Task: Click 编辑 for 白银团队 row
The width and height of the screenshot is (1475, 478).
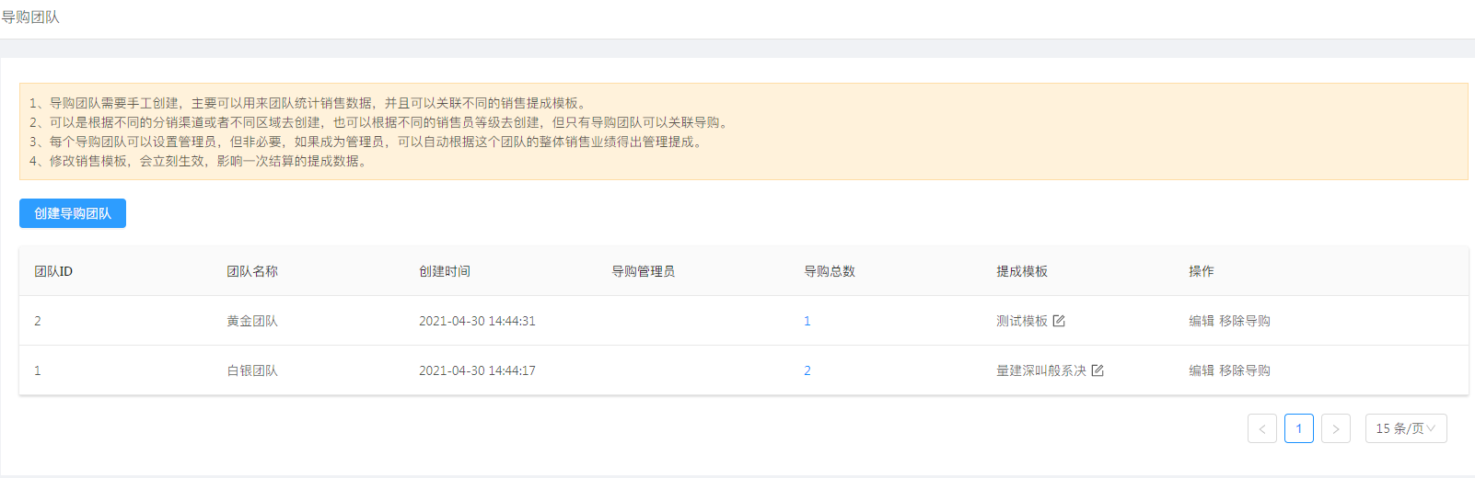Action: point(1202,370)
